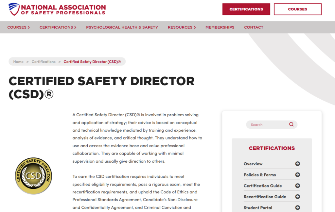Expand the Certifications chevron in navigation bar

click(x=75, y=27)
